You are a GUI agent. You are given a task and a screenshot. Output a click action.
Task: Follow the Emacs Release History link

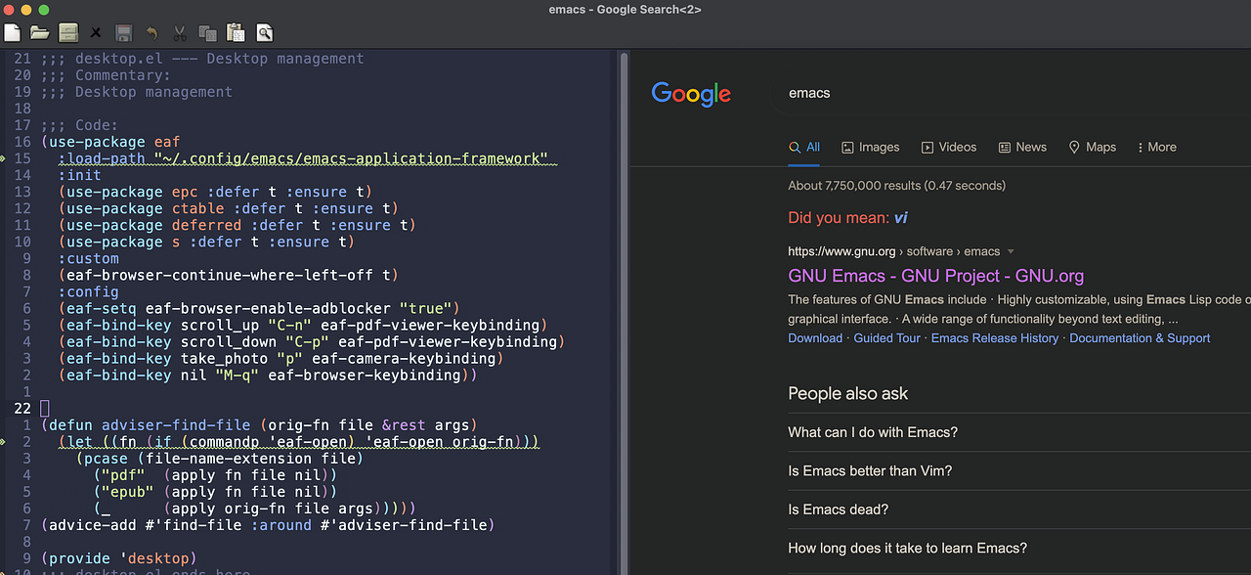point(995,337)
